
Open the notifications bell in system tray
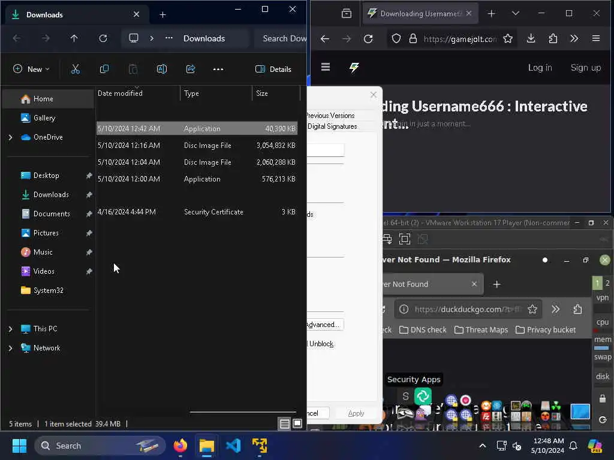pyautogui.click(x=573, y=446)
